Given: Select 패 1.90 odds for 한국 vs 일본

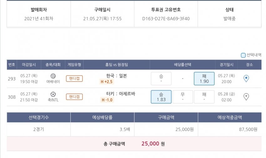Looking at the screenshot, I should (x=204, y=79).
